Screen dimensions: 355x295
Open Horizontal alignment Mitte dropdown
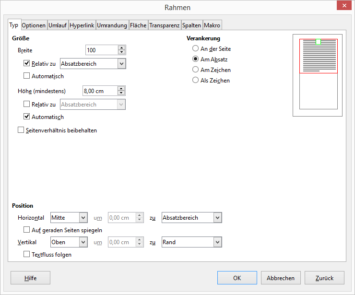tap(69, 218)
